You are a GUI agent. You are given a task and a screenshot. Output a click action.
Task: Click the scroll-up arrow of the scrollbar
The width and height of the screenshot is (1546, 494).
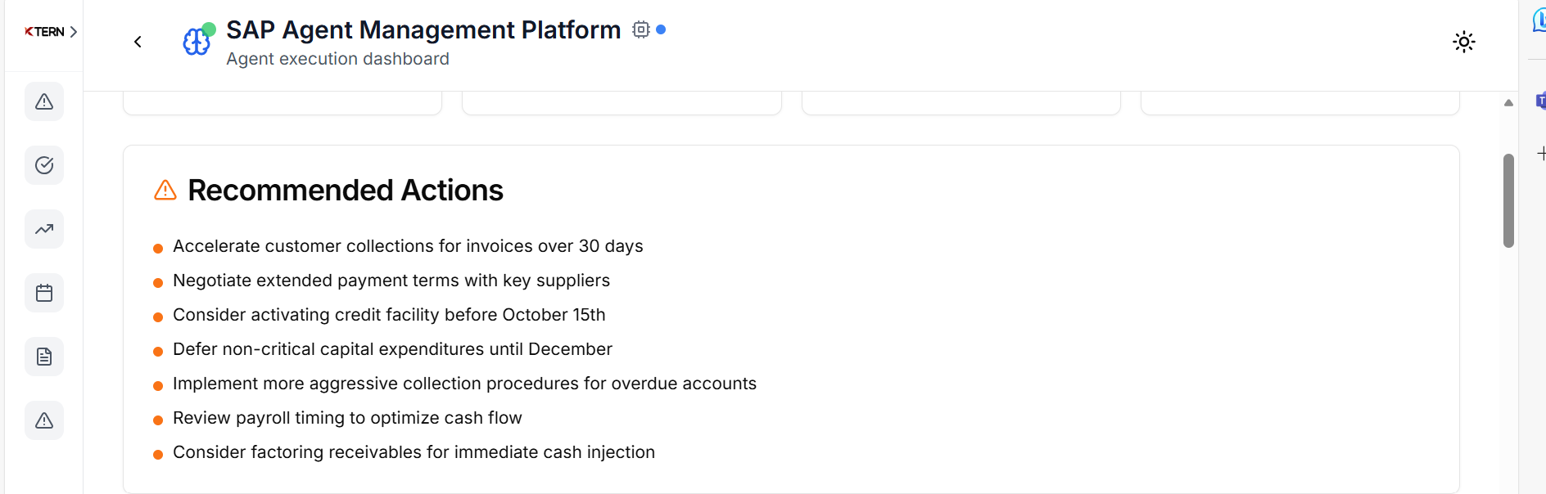pos(1508,103)
